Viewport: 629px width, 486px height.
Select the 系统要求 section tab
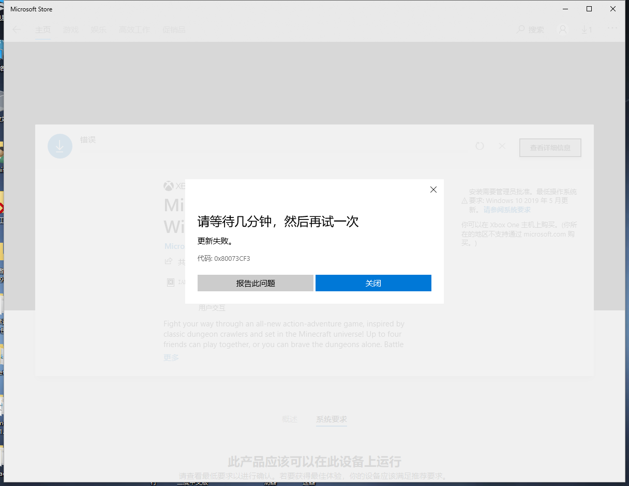click(332, 419)
